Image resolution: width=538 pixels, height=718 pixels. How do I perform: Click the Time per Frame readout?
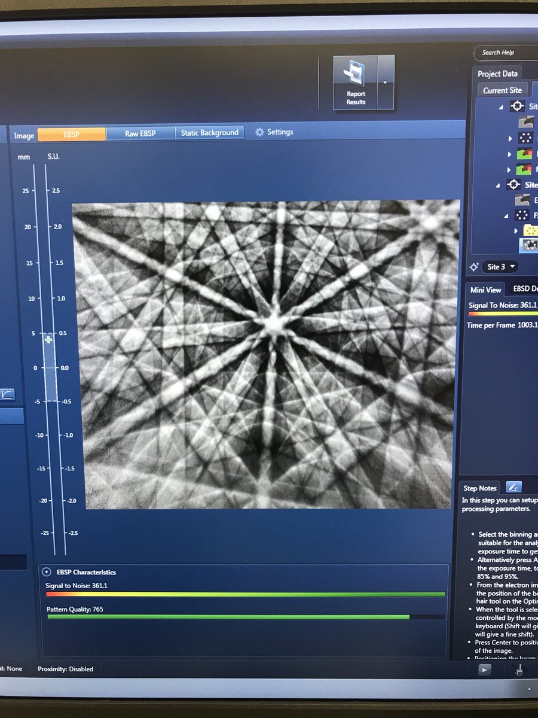click(502, 325)
